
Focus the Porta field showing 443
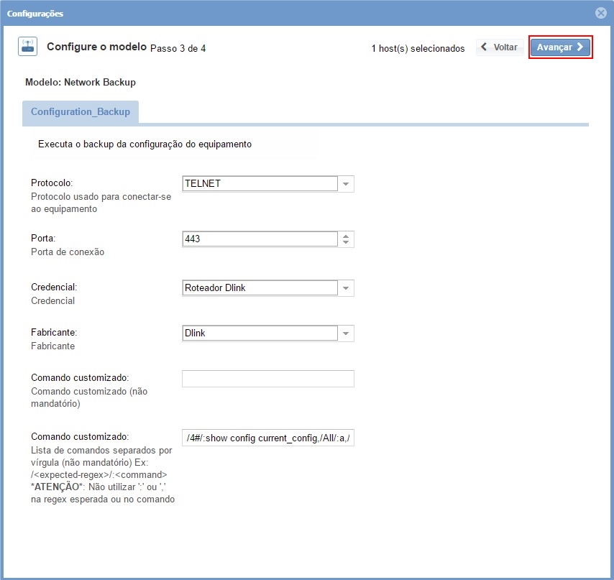(260, 239)
